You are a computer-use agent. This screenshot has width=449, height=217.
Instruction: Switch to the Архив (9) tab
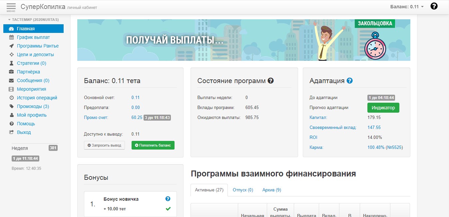[x=271, y=190]
